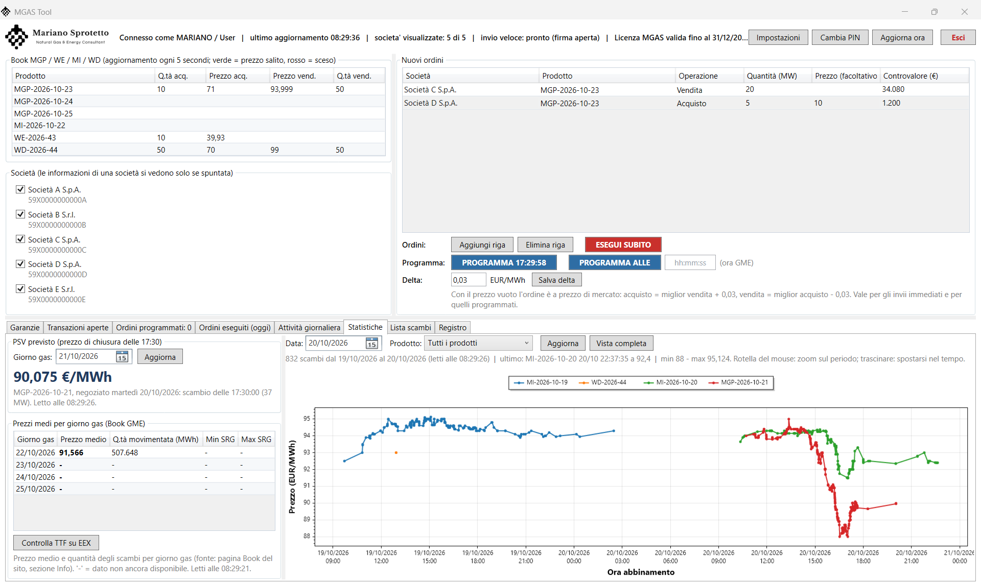The image size is (981, 585).
Task: Disable the Società E S.r.l. checkbox
Action: tap(20, 289)
